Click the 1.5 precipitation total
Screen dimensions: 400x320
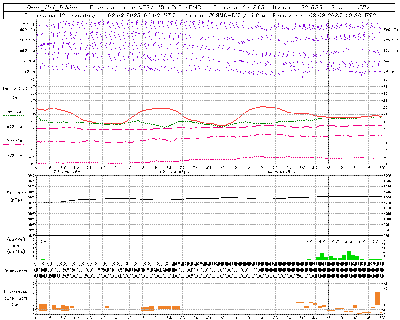[x=335, y=242]
